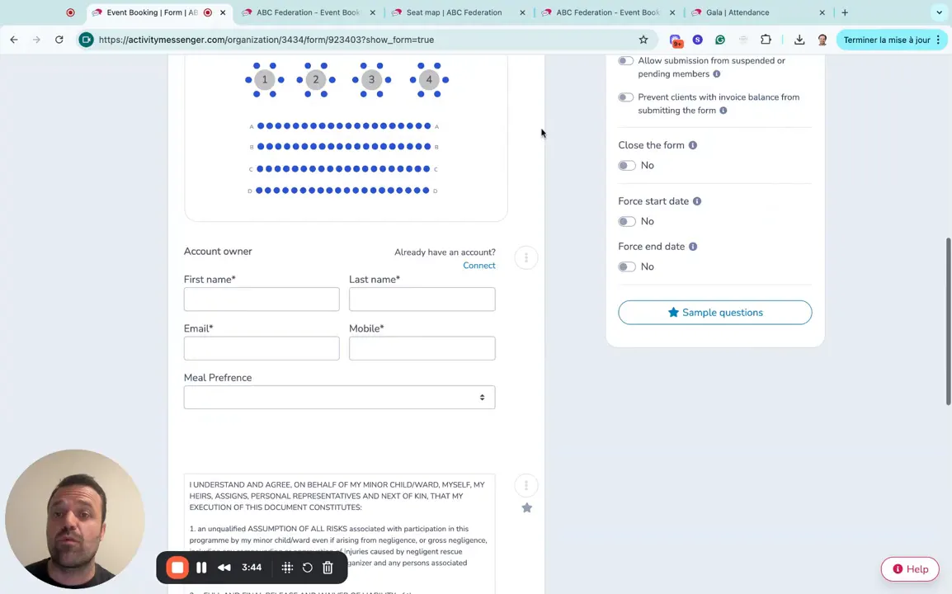Image resolution: width=952 pixels, height=594 pixels.
Task: Click the Sample questions button
Action: point(714,312)
